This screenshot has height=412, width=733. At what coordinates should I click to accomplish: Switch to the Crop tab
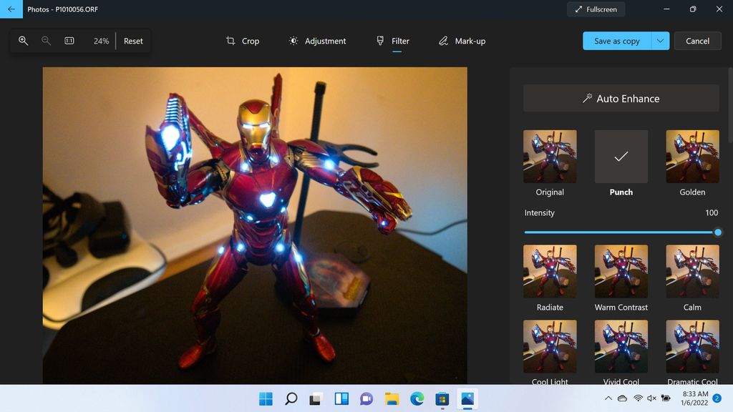[x=243, y=41]
